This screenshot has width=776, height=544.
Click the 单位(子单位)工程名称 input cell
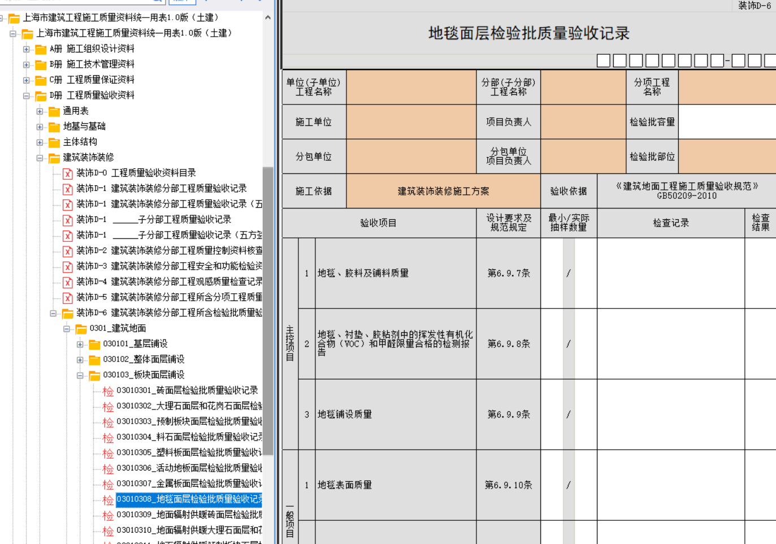tap(411, 87)
